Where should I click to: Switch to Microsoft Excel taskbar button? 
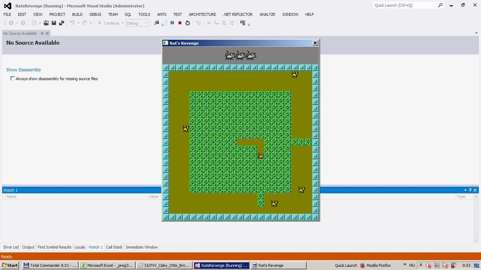(108, 265)
